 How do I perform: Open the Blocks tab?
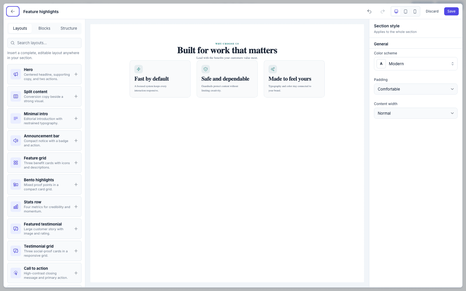(x=44, y=28)
